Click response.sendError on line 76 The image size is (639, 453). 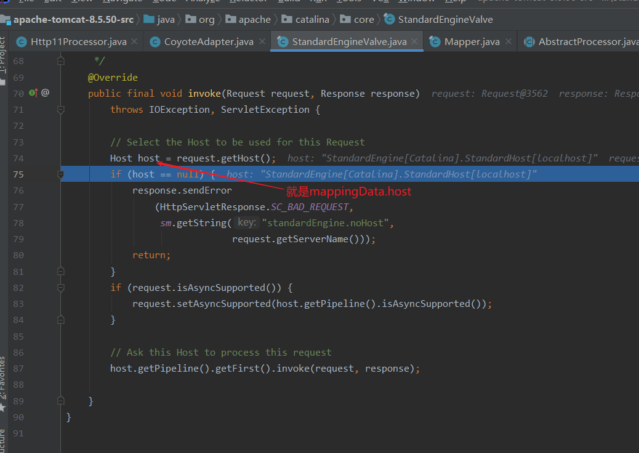tap(182, 190)
